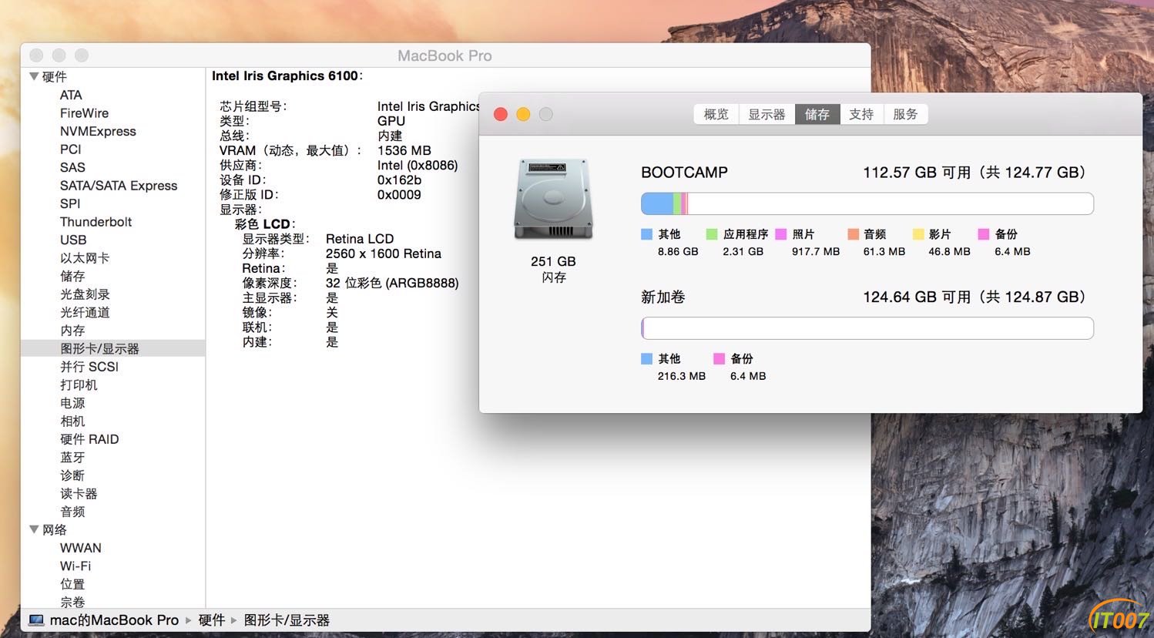Select Wi-Fi under 网络
This screenshot has width=1154, height=638.
pyautogui.click(x=75, y=566)
